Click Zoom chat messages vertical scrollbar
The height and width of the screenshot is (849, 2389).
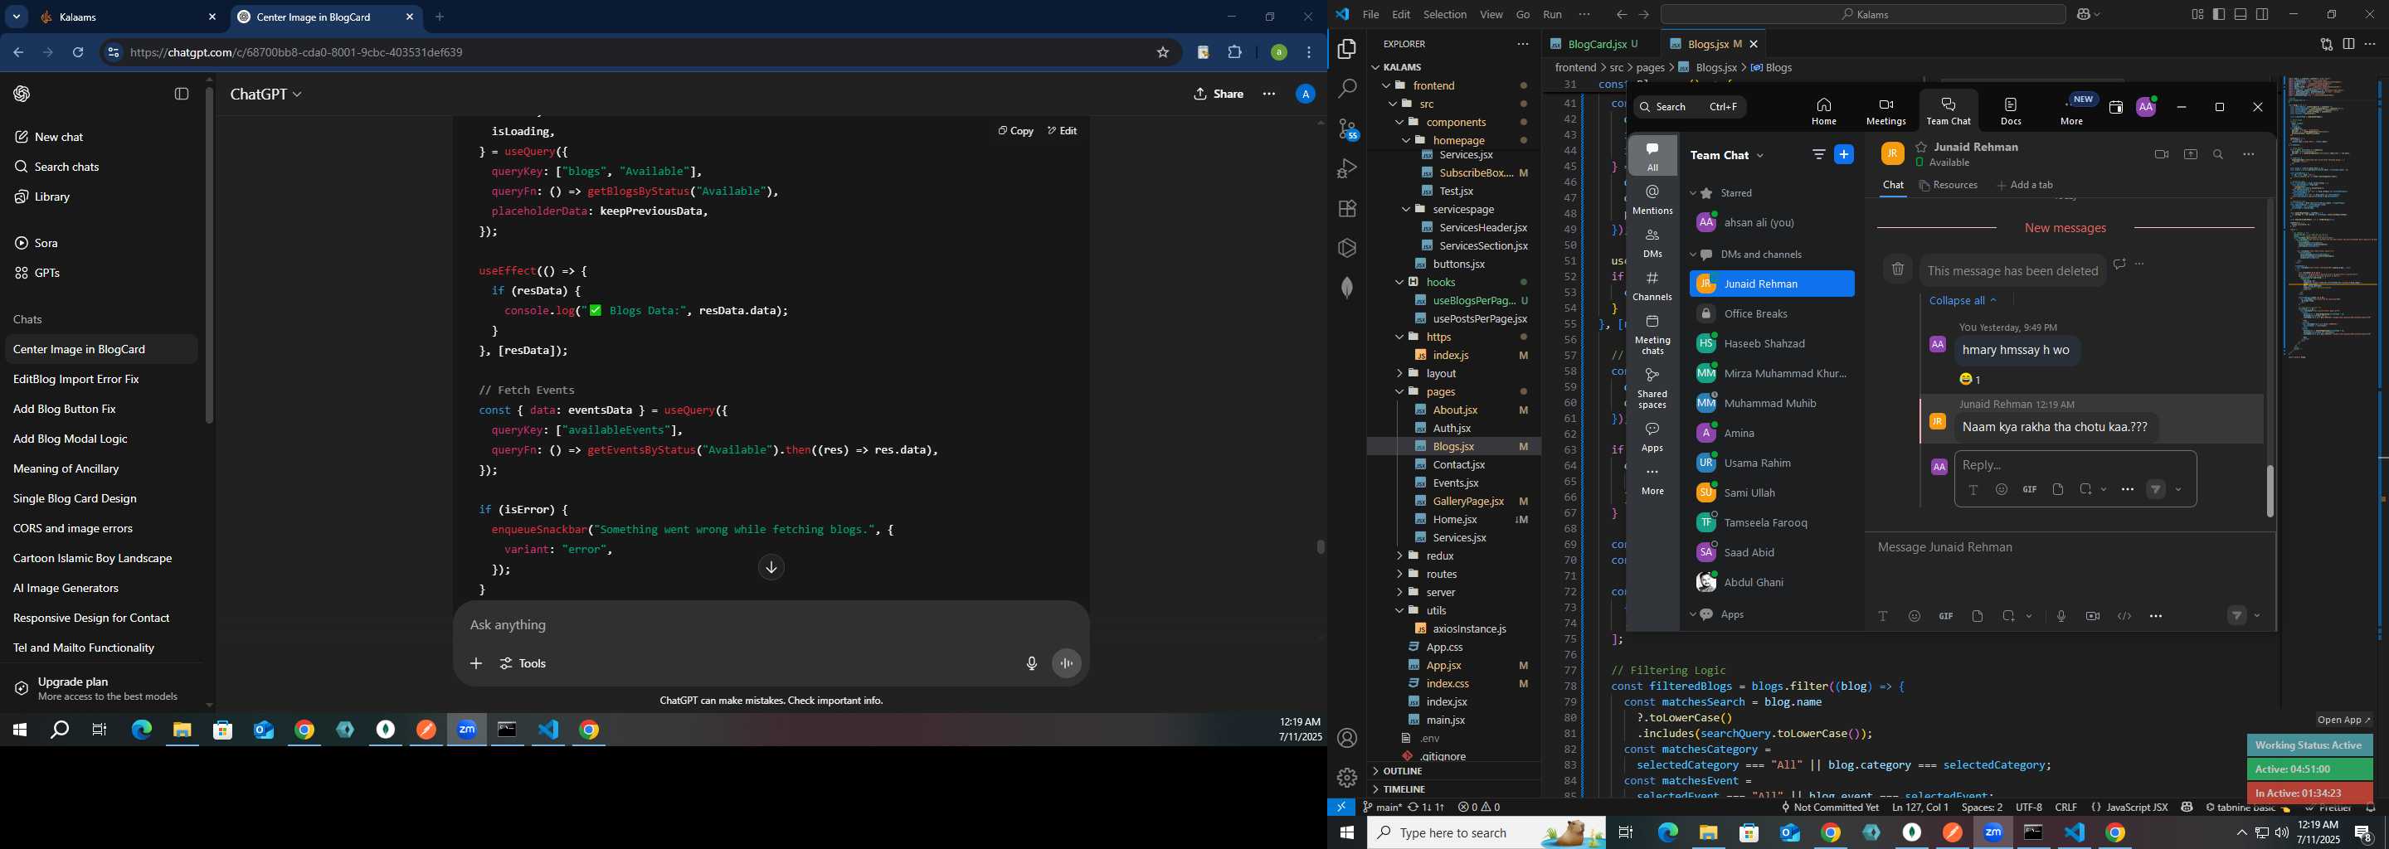pyautogui.click(x=2270, y=490)
